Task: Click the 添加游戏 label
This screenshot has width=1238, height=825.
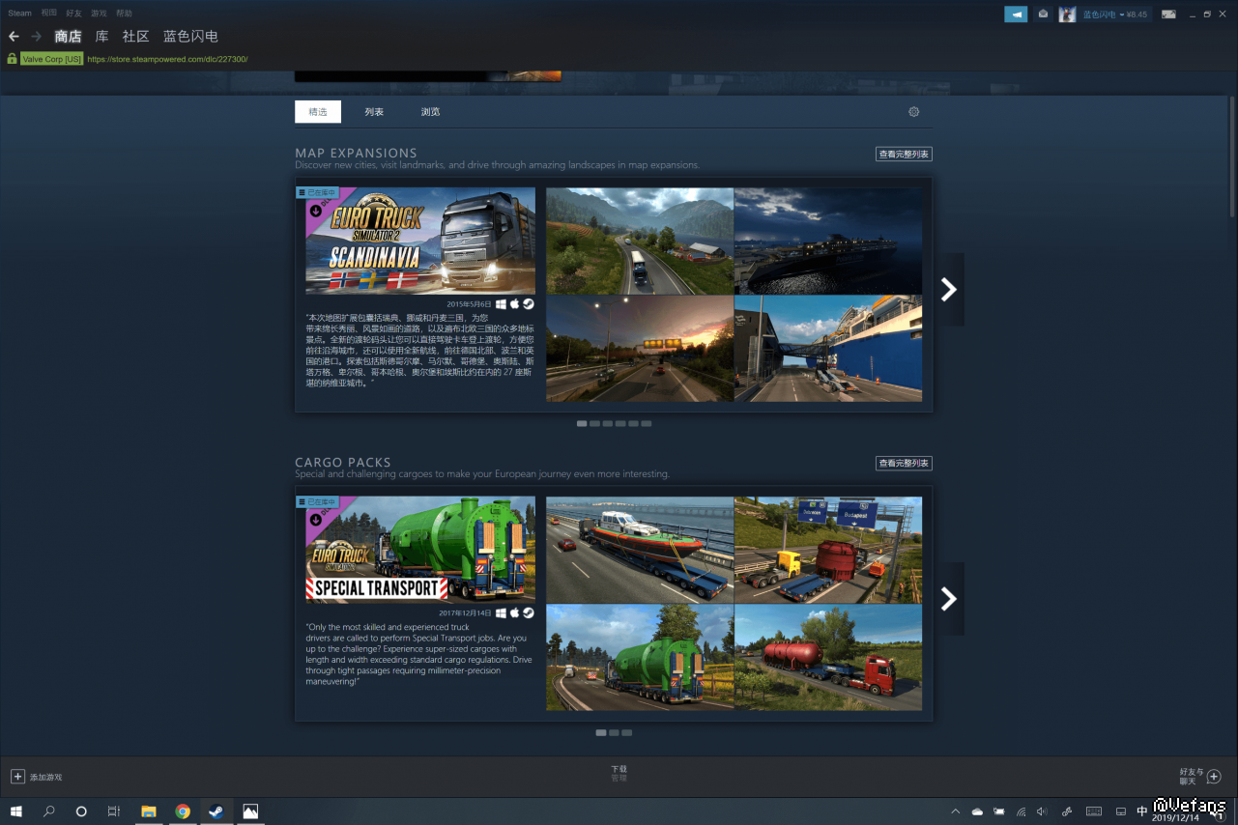Action: click(45, 778)
